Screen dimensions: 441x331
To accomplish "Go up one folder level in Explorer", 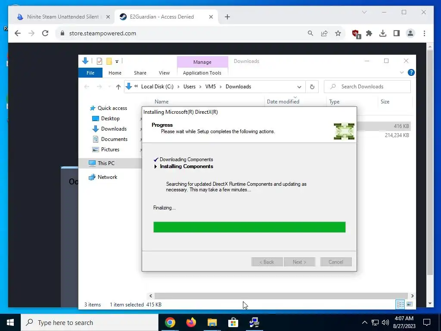I will pyautogui.click(x=118, y=87).
